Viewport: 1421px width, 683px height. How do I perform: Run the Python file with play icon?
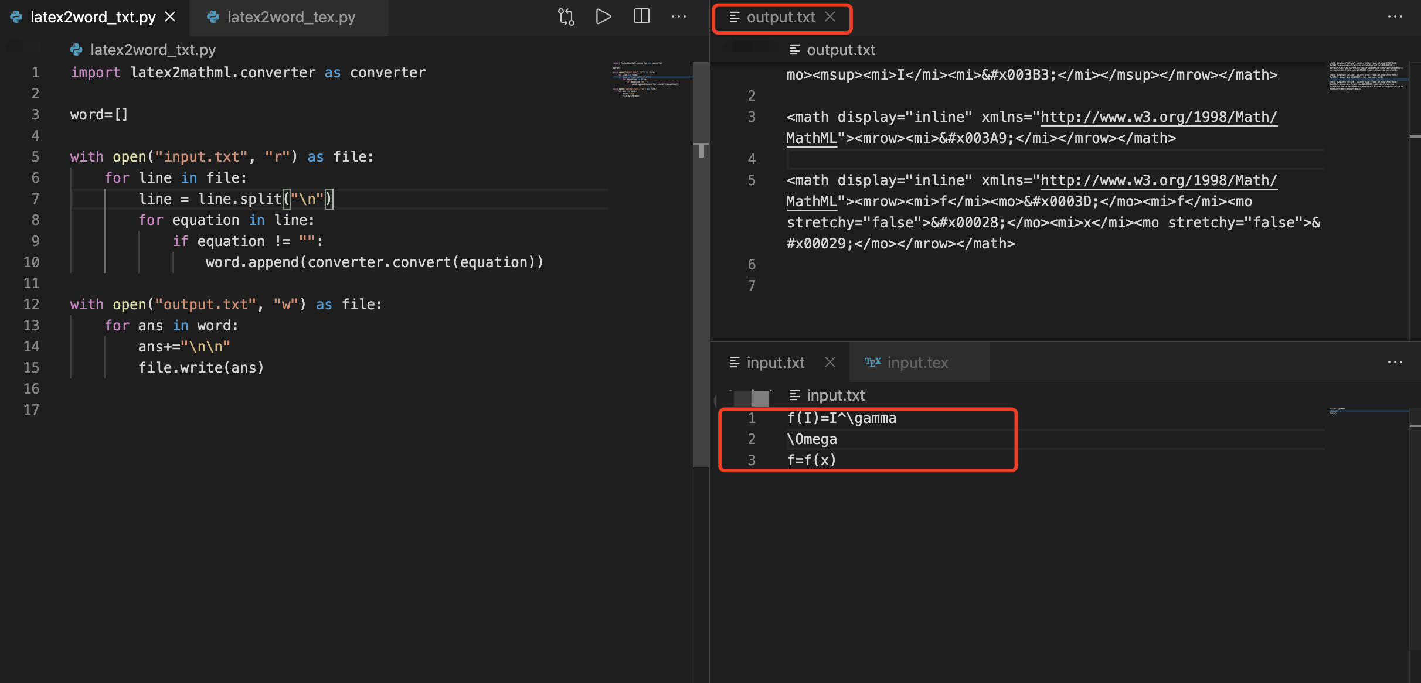pos(603,17)
